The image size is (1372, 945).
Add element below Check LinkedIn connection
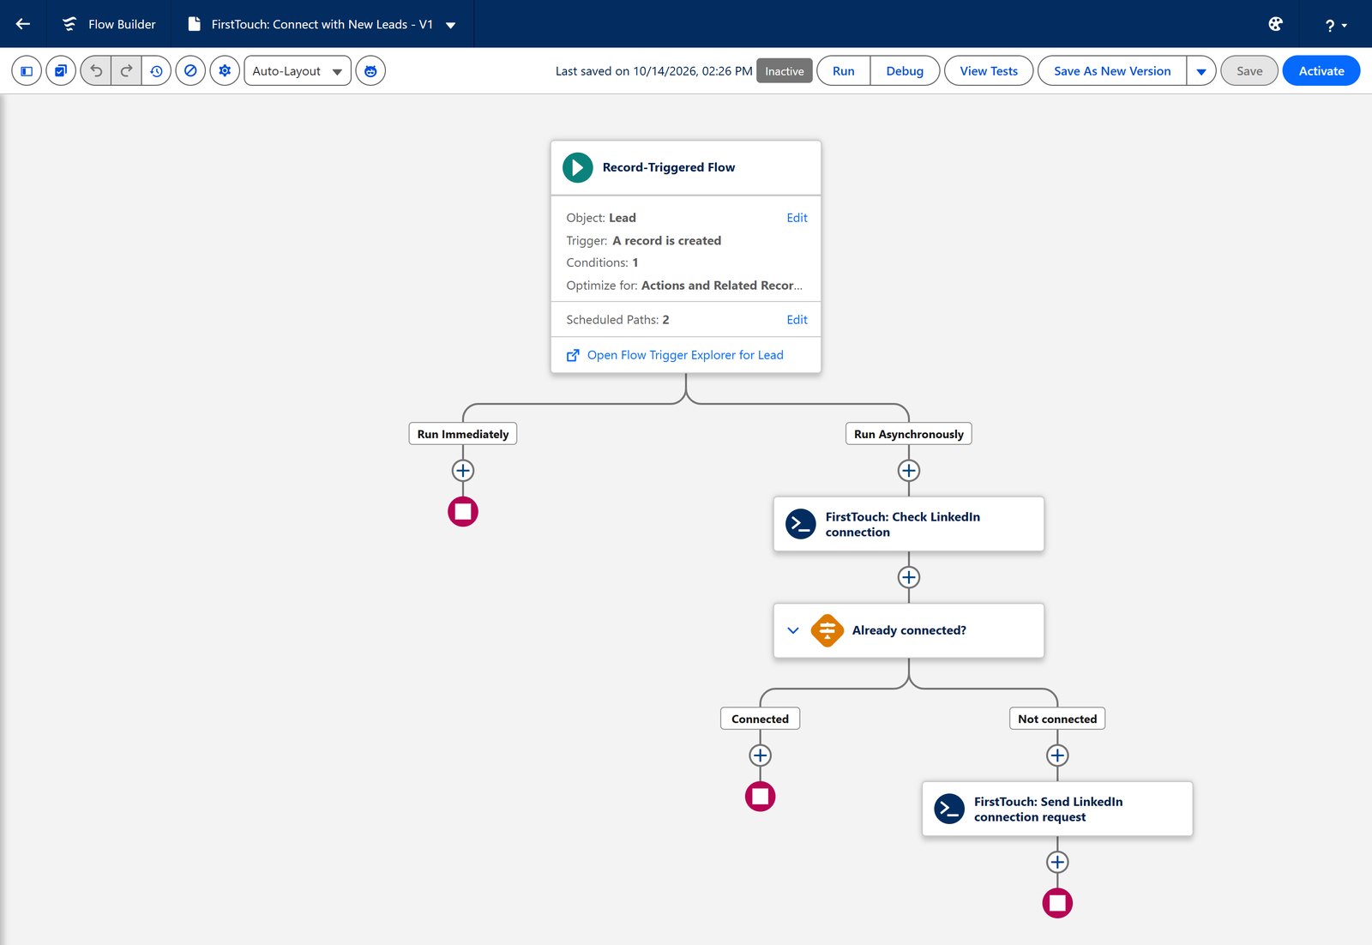point(909,577)
